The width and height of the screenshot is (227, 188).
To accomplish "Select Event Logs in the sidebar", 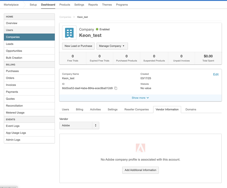I will pos(13,126).
